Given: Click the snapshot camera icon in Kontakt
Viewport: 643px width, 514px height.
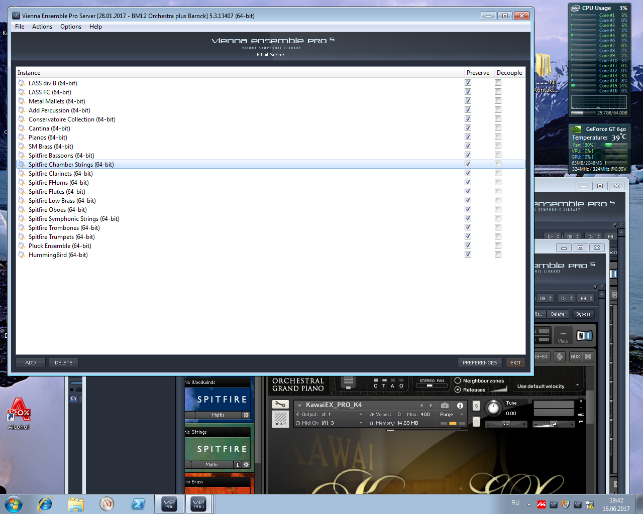Looking at the screenshot, I should pyautogui.click(x=445, y=406).
